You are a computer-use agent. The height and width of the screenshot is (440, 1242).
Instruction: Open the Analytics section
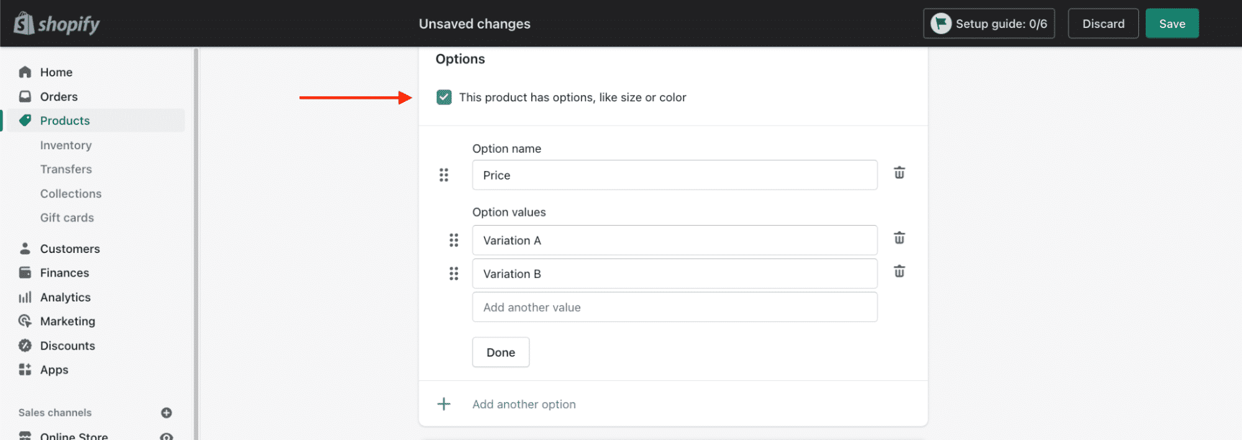click(65, 298)
